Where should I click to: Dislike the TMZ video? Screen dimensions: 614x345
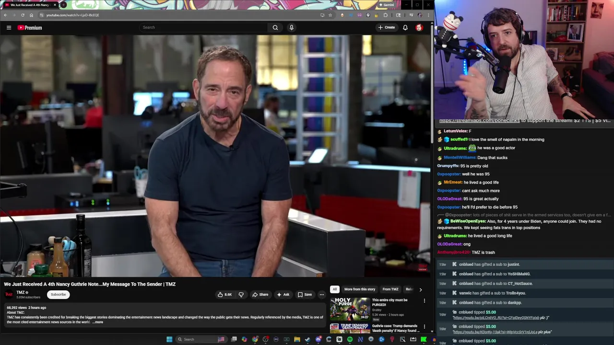(x=241, y=295)
